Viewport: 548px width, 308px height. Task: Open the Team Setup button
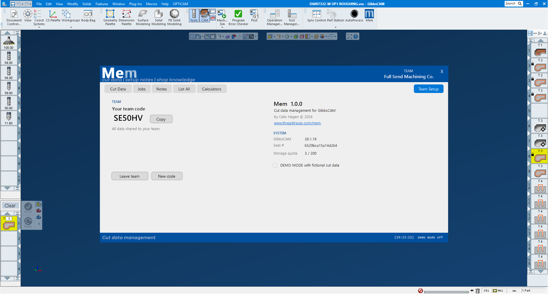pos(428,89)
